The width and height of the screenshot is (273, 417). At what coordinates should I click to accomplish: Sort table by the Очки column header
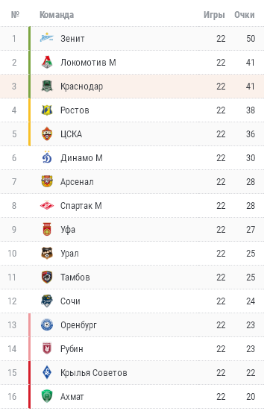(244, 15)
